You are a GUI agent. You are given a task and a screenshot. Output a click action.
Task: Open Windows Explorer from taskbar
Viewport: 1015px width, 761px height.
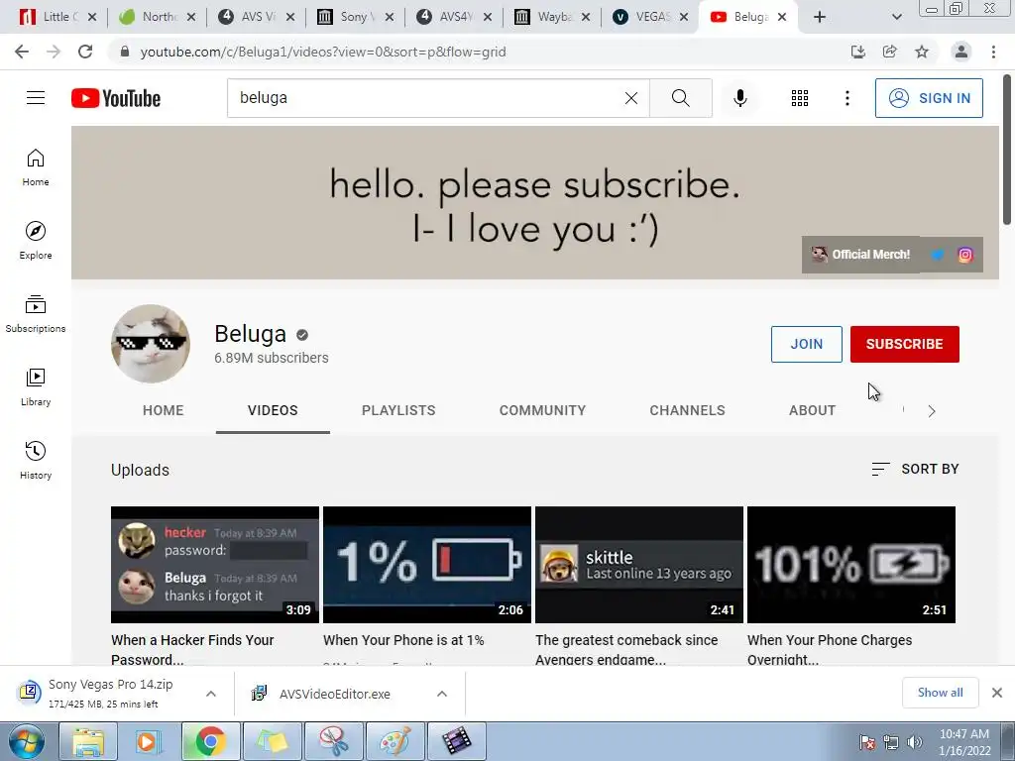88,741
